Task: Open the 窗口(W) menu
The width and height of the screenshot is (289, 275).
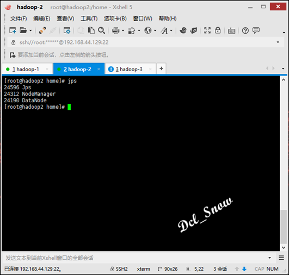Action: (x=143, y=18)
